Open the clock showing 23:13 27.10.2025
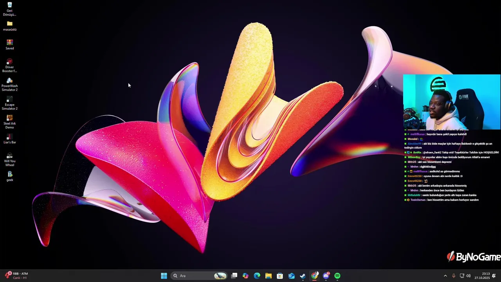The image size is (501, 282). point(482,276)
